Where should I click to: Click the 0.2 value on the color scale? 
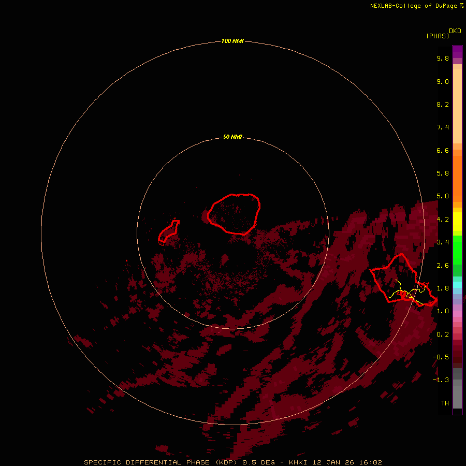pos(443,334)
